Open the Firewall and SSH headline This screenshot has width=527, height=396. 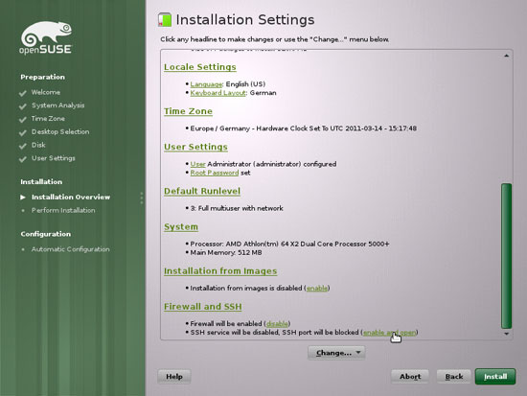(x=203, y=307)
